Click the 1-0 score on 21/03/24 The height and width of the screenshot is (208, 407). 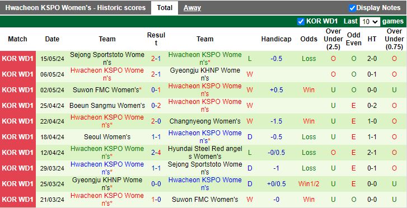156,200
